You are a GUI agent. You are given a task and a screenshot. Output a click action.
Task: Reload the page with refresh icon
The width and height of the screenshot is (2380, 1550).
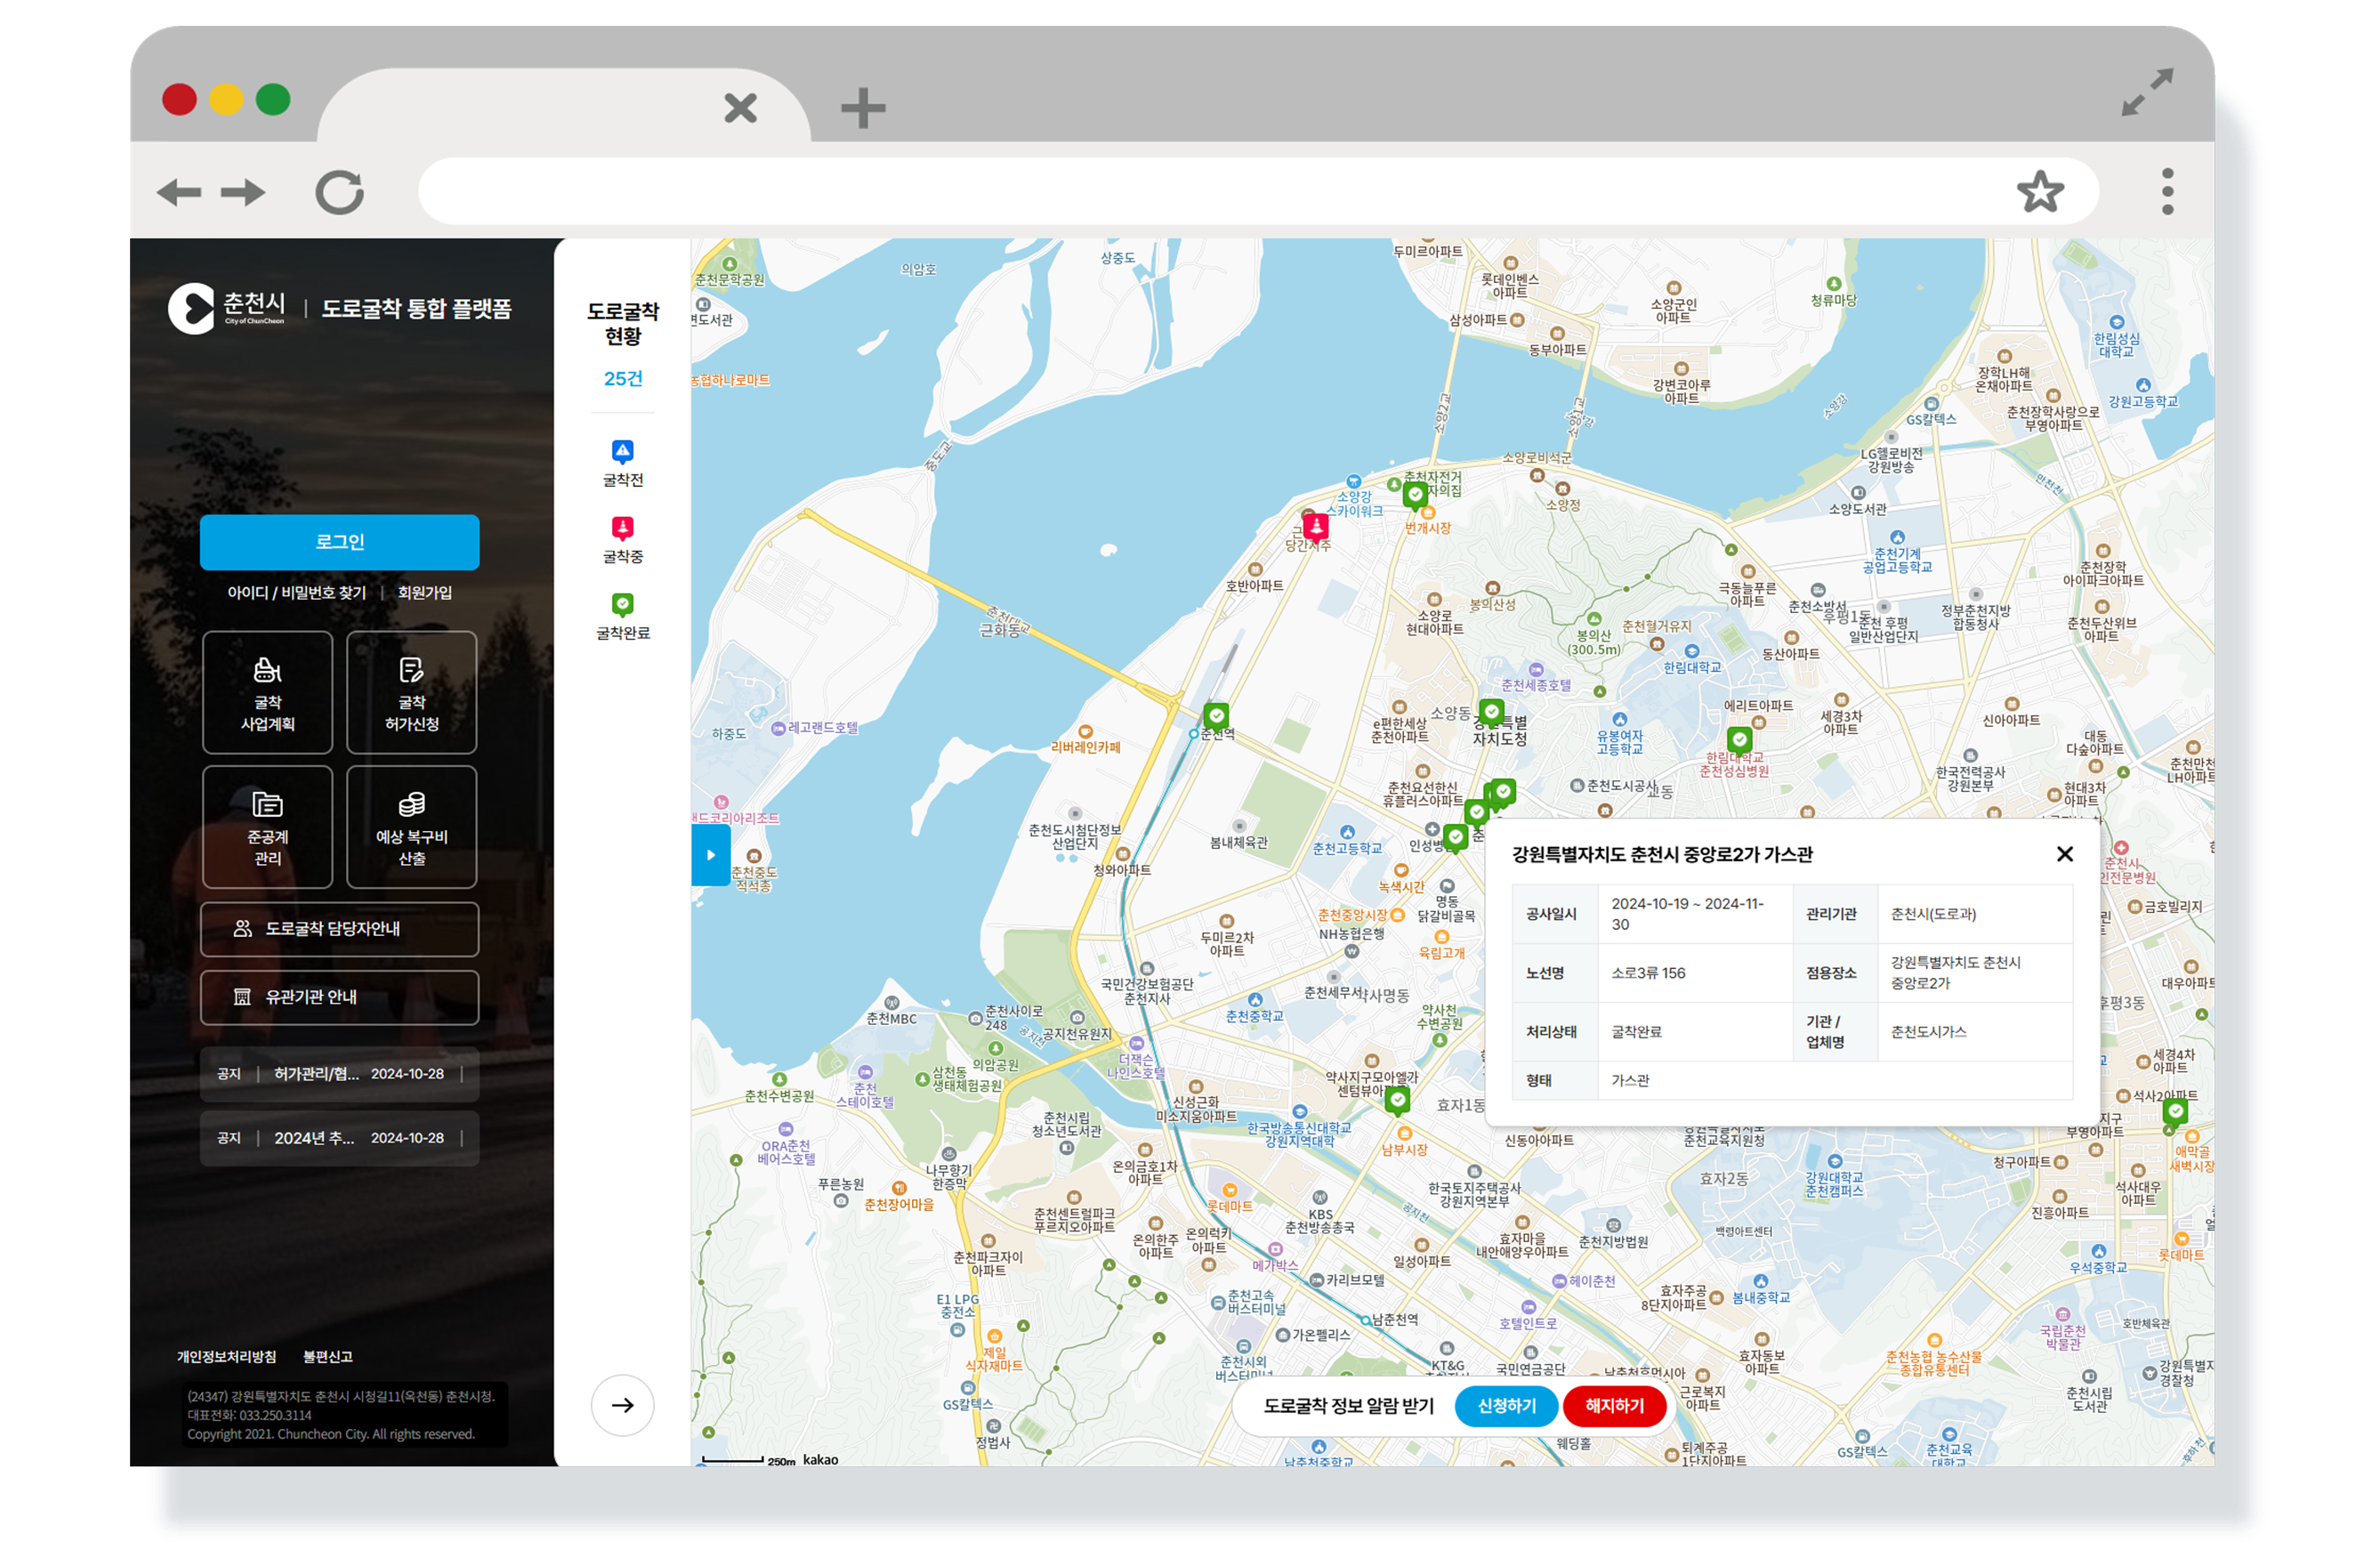tap(340, 192)
